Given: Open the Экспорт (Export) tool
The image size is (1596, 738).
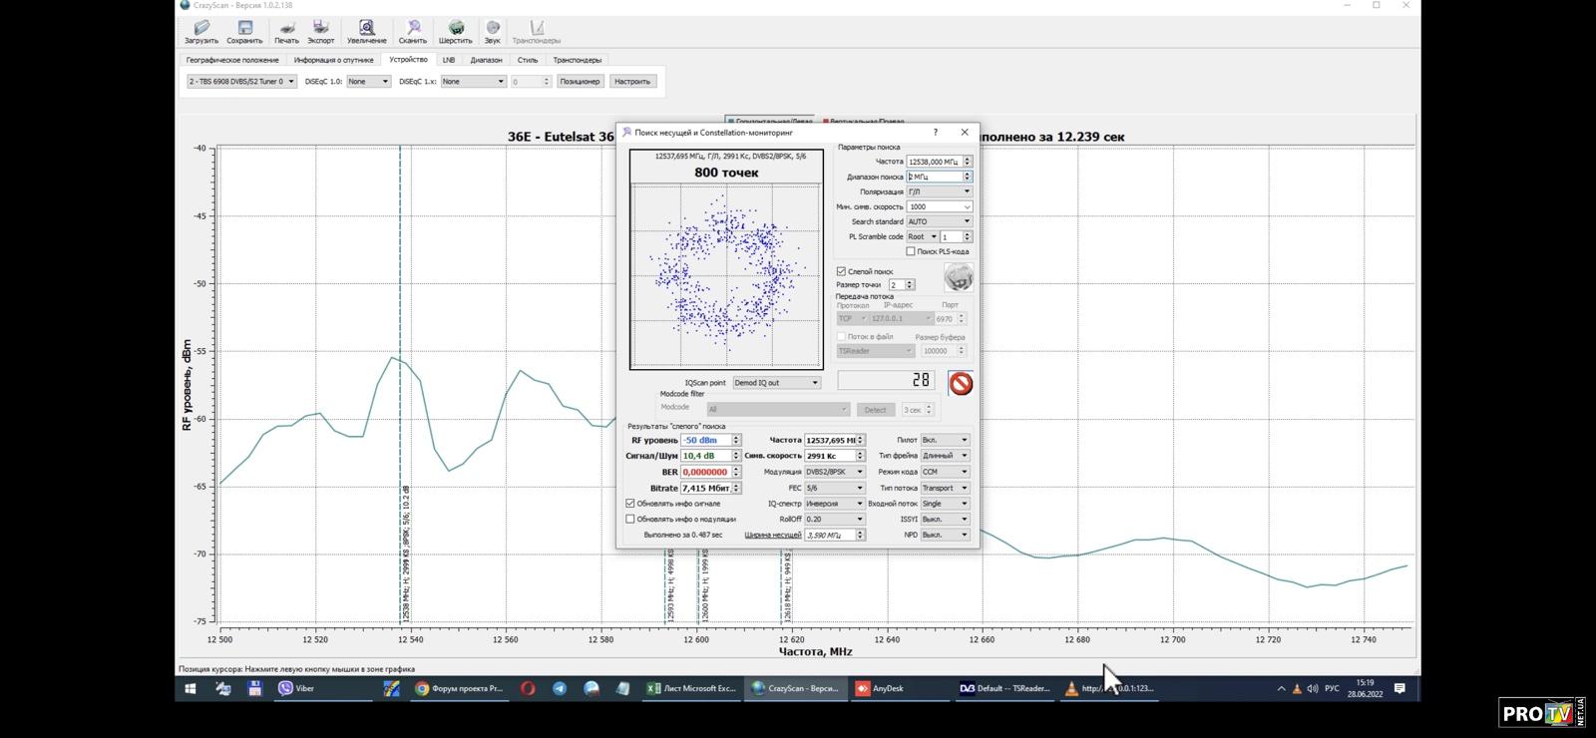Looking at the screenshot, I should [320, 31].
